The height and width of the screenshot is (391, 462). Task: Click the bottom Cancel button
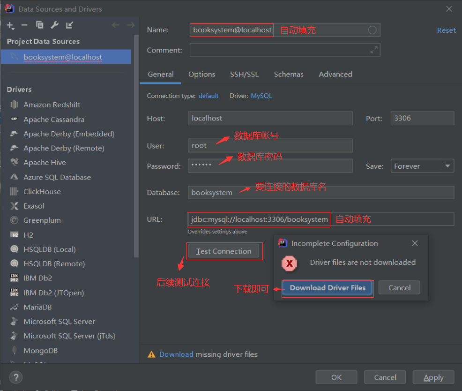pyautogui.click(x=385, y=377)
